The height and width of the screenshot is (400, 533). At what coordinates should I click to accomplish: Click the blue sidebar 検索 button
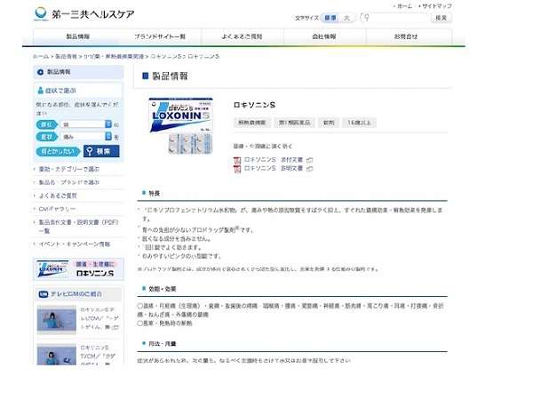pos(101,151)
